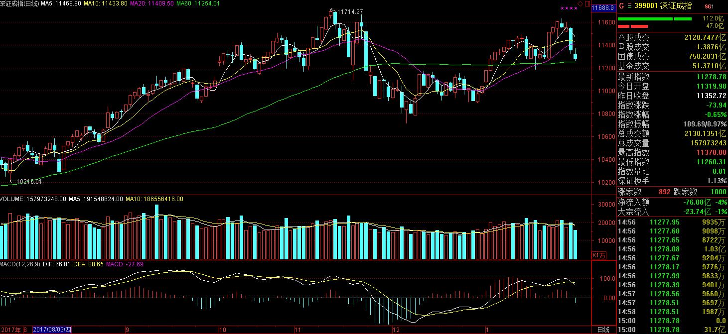Click the red 47.0亿 sell volume bar
The height and width of the screenshot is (334, 728).
633,26
